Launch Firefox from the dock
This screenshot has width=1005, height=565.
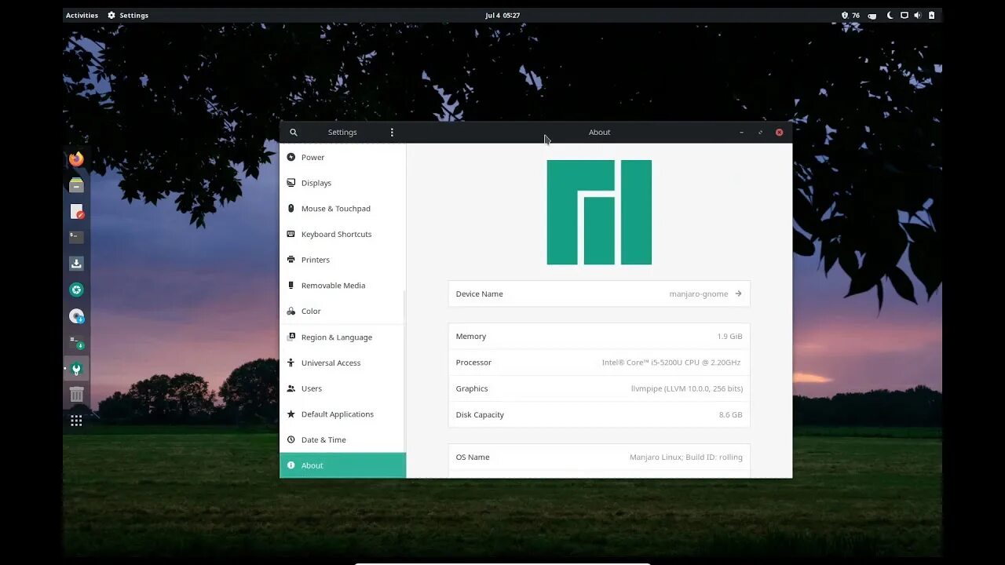point(76,159)
